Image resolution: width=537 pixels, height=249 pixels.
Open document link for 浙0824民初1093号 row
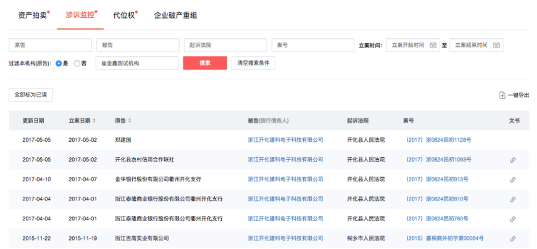pos(513,160)
